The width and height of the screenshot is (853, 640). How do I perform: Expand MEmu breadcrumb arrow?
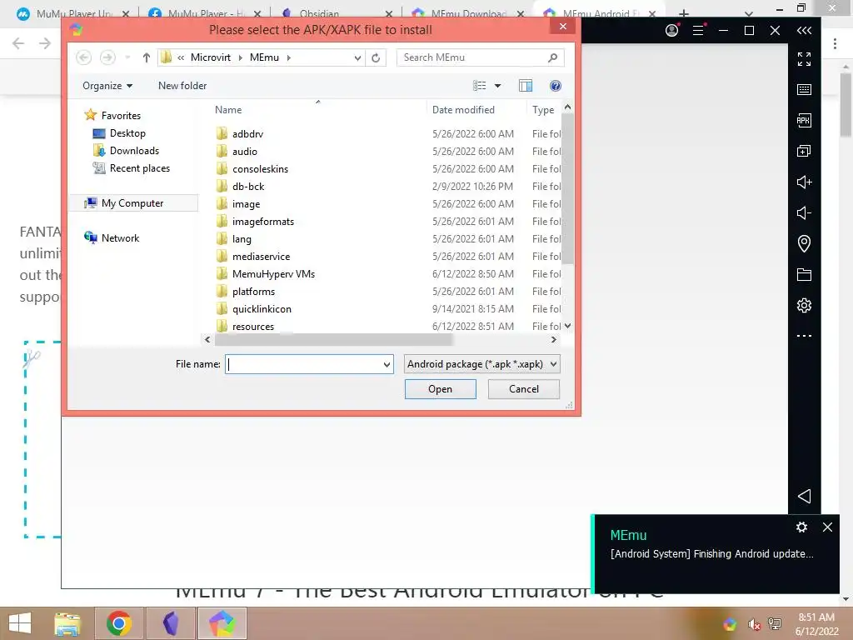click(288, 57)
